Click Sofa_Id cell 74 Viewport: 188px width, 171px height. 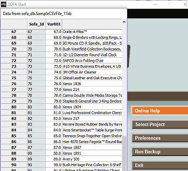point(36,72)
